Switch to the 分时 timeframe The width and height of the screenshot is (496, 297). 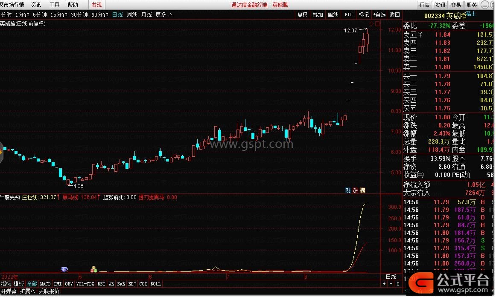[x=6, y=14]
